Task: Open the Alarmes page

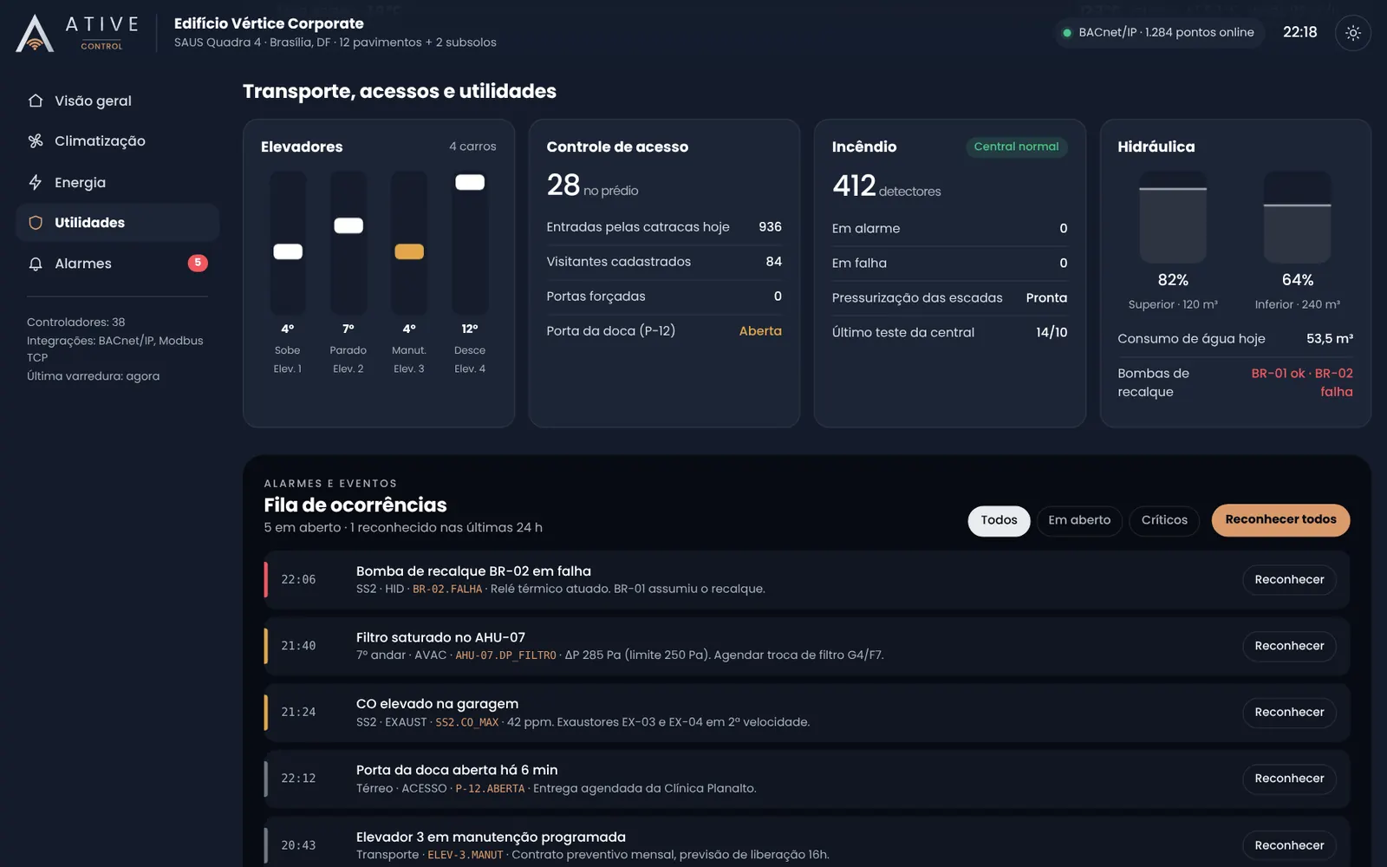Action: point(117,264)
